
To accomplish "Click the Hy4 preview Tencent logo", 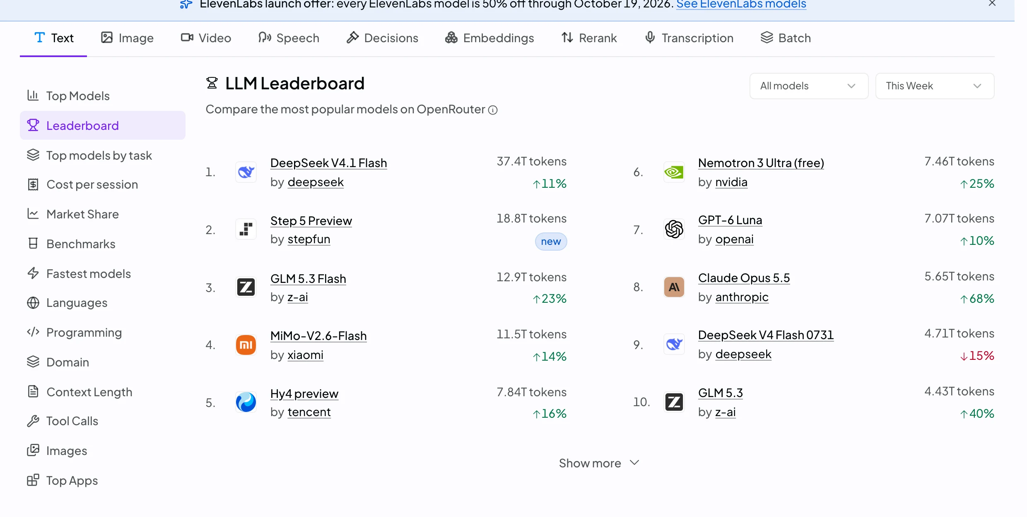I will point(246,402).
